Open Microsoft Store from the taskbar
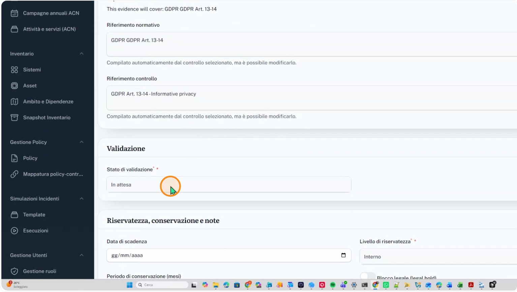Viewport: 517px width, 292px height. coord(237,285)
